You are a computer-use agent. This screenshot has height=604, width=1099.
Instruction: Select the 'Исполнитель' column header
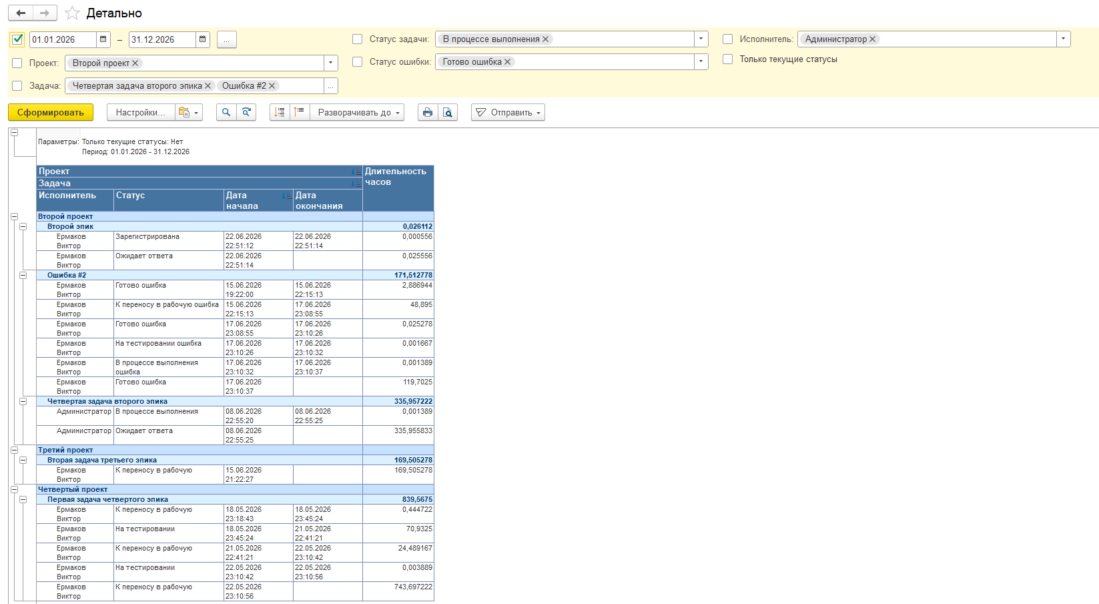click(75, 200)
